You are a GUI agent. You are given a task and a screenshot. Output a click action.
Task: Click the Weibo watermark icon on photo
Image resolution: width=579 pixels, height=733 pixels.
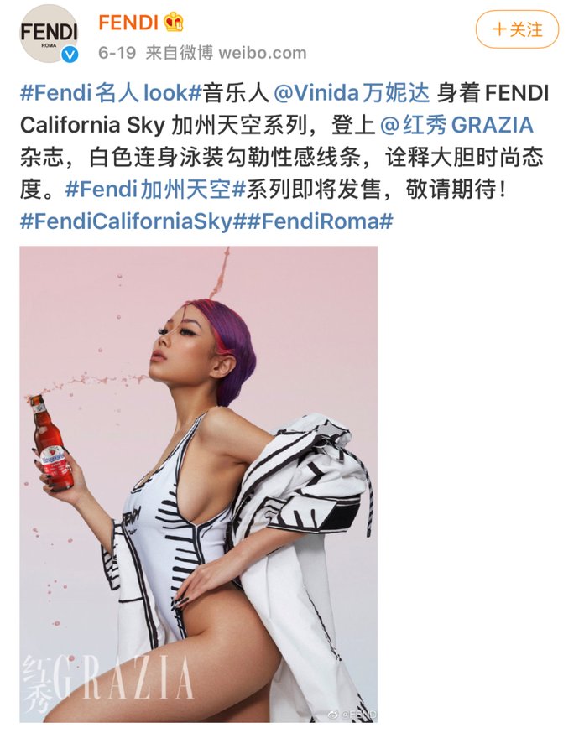point(332,715)
